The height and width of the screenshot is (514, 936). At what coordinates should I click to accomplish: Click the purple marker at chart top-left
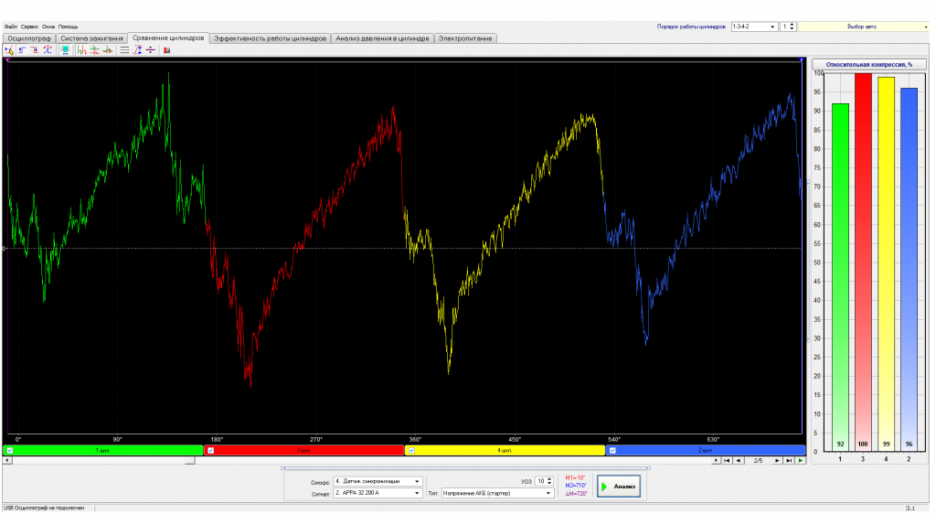coord(7,59)
